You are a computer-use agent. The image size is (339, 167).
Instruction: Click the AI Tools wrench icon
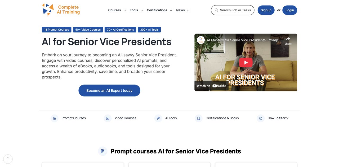click(x=158, y=118)
